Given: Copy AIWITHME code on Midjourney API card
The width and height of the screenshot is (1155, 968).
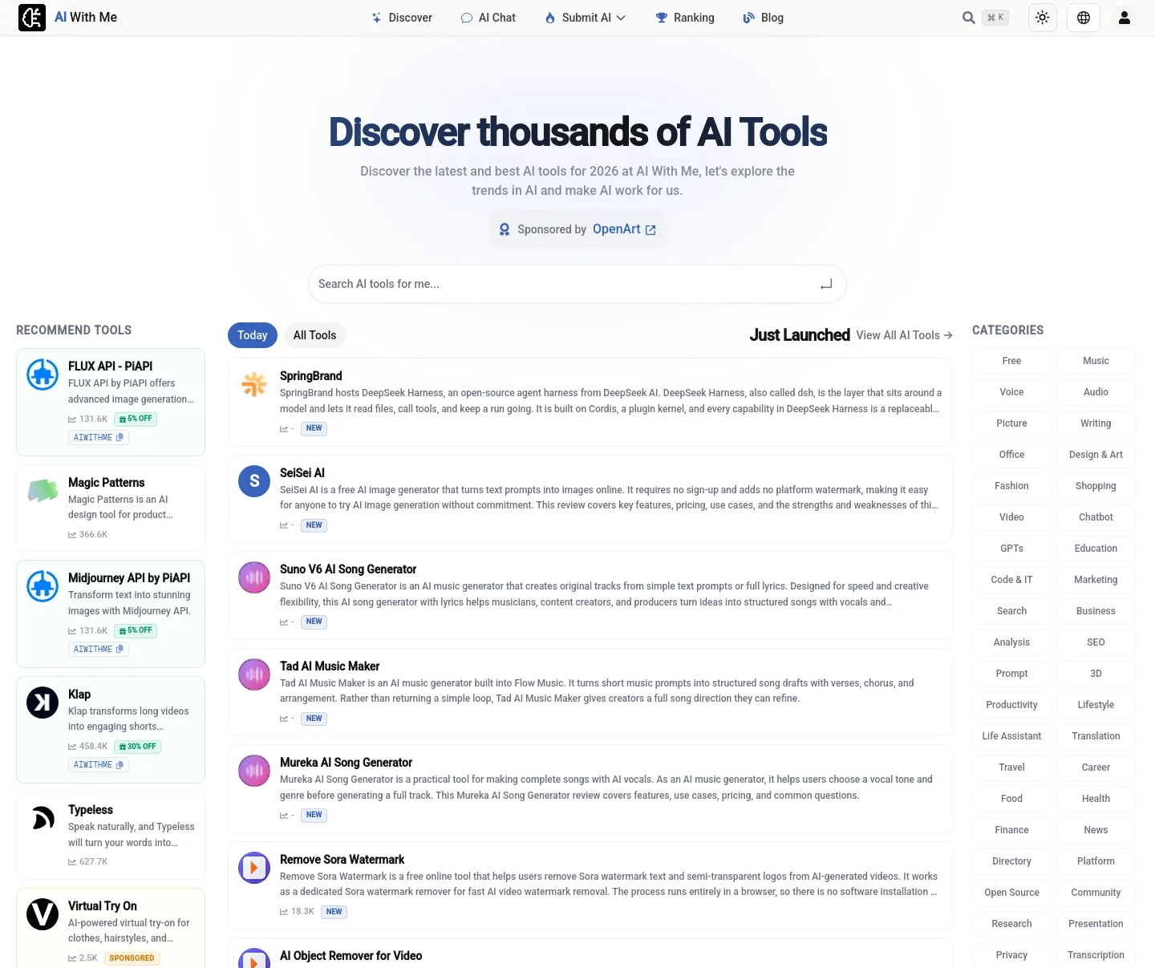Looking at the screenshot, I should (x=99, y=650).
